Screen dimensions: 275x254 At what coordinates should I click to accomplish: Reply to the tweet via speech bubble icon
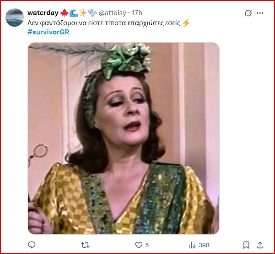(x=32, y=245)
